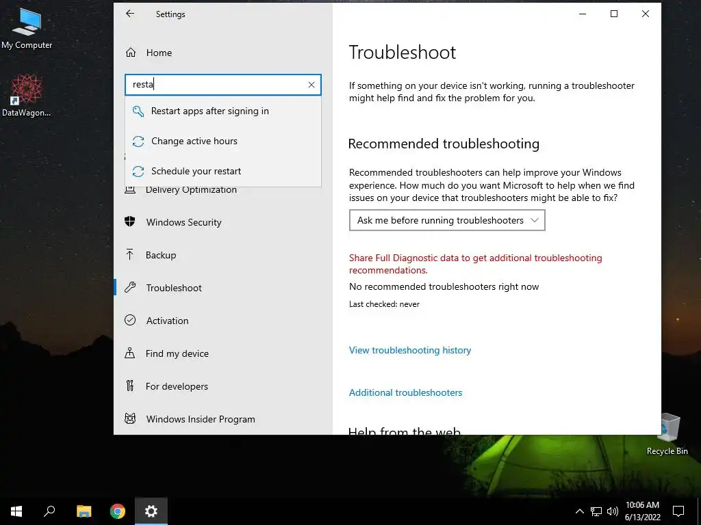Click the checkmark circle Activation icon
The height and width of the screenshot is (525, 701).
click(x=130, y=320)
